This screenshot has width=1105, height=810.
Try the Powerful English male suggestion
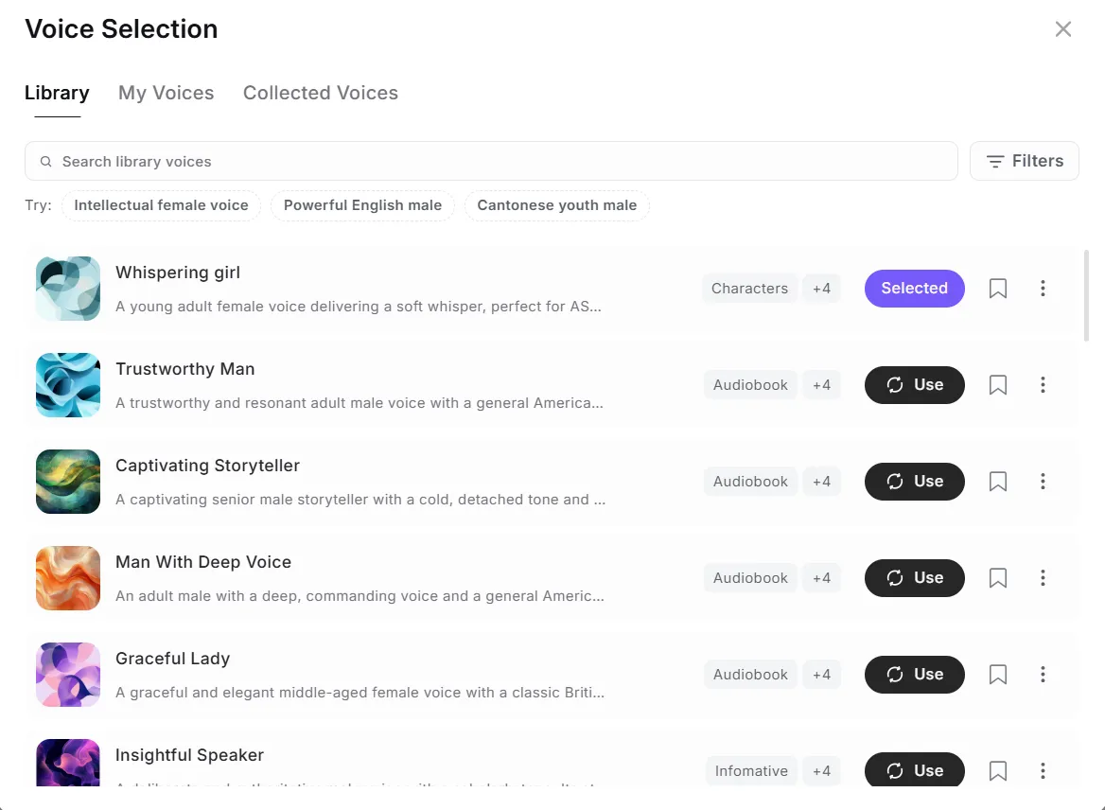(362, 205)
